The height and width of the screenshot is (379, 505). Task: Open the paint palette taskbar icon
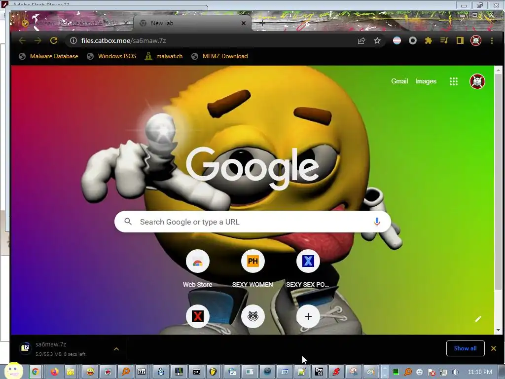click(x=370, y=372)
